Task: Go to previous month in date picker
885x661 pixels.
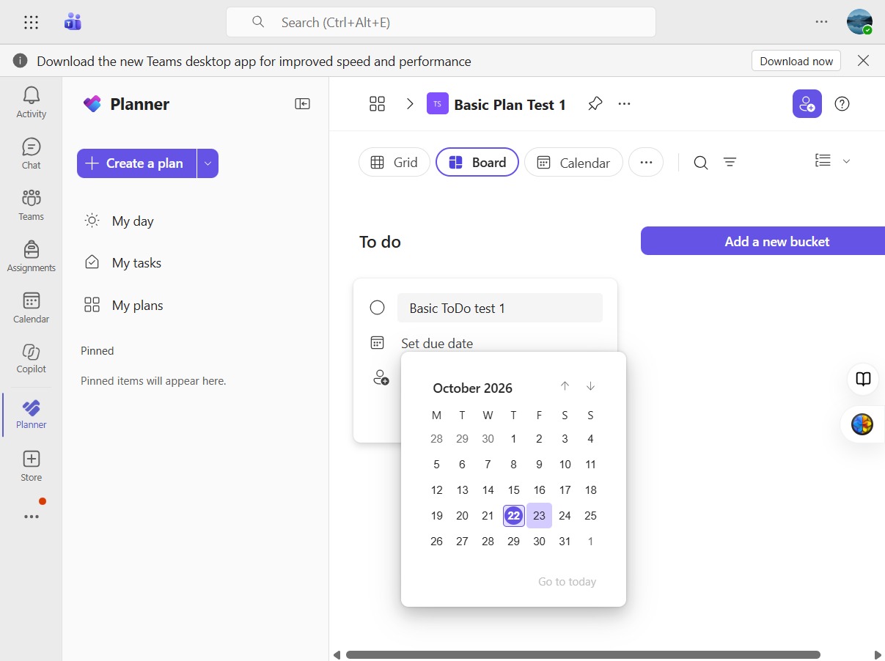Action: pyautogui.click(x=565, y=387)
